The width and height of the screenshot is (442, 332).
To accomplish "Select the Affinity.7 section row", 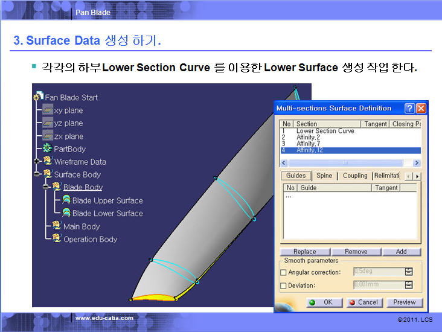I will [x=308, y=144].
